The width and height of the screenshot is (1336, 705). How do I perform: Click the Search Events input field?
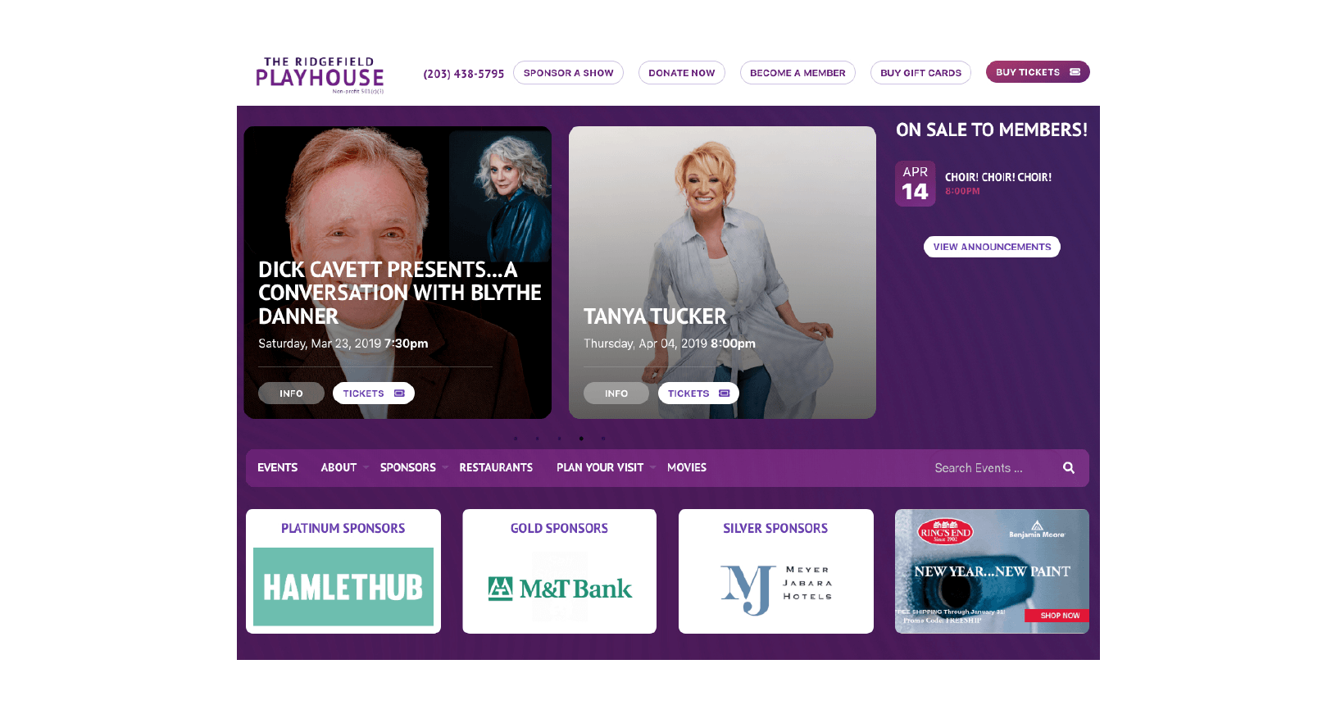tap(992, 468)
